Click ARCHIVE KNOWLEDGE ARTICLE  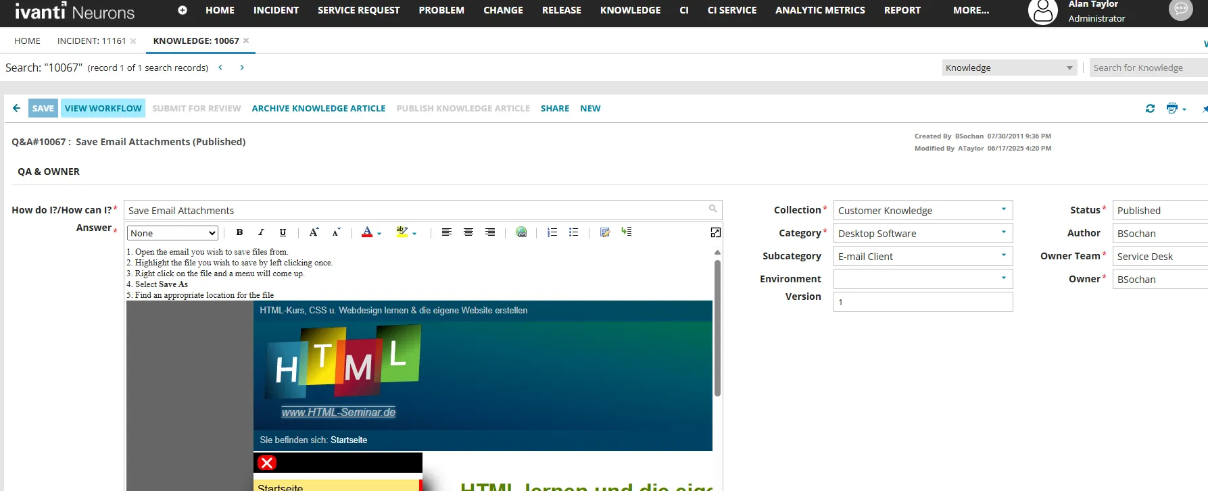pyautogui.click(x=318, y=108)
